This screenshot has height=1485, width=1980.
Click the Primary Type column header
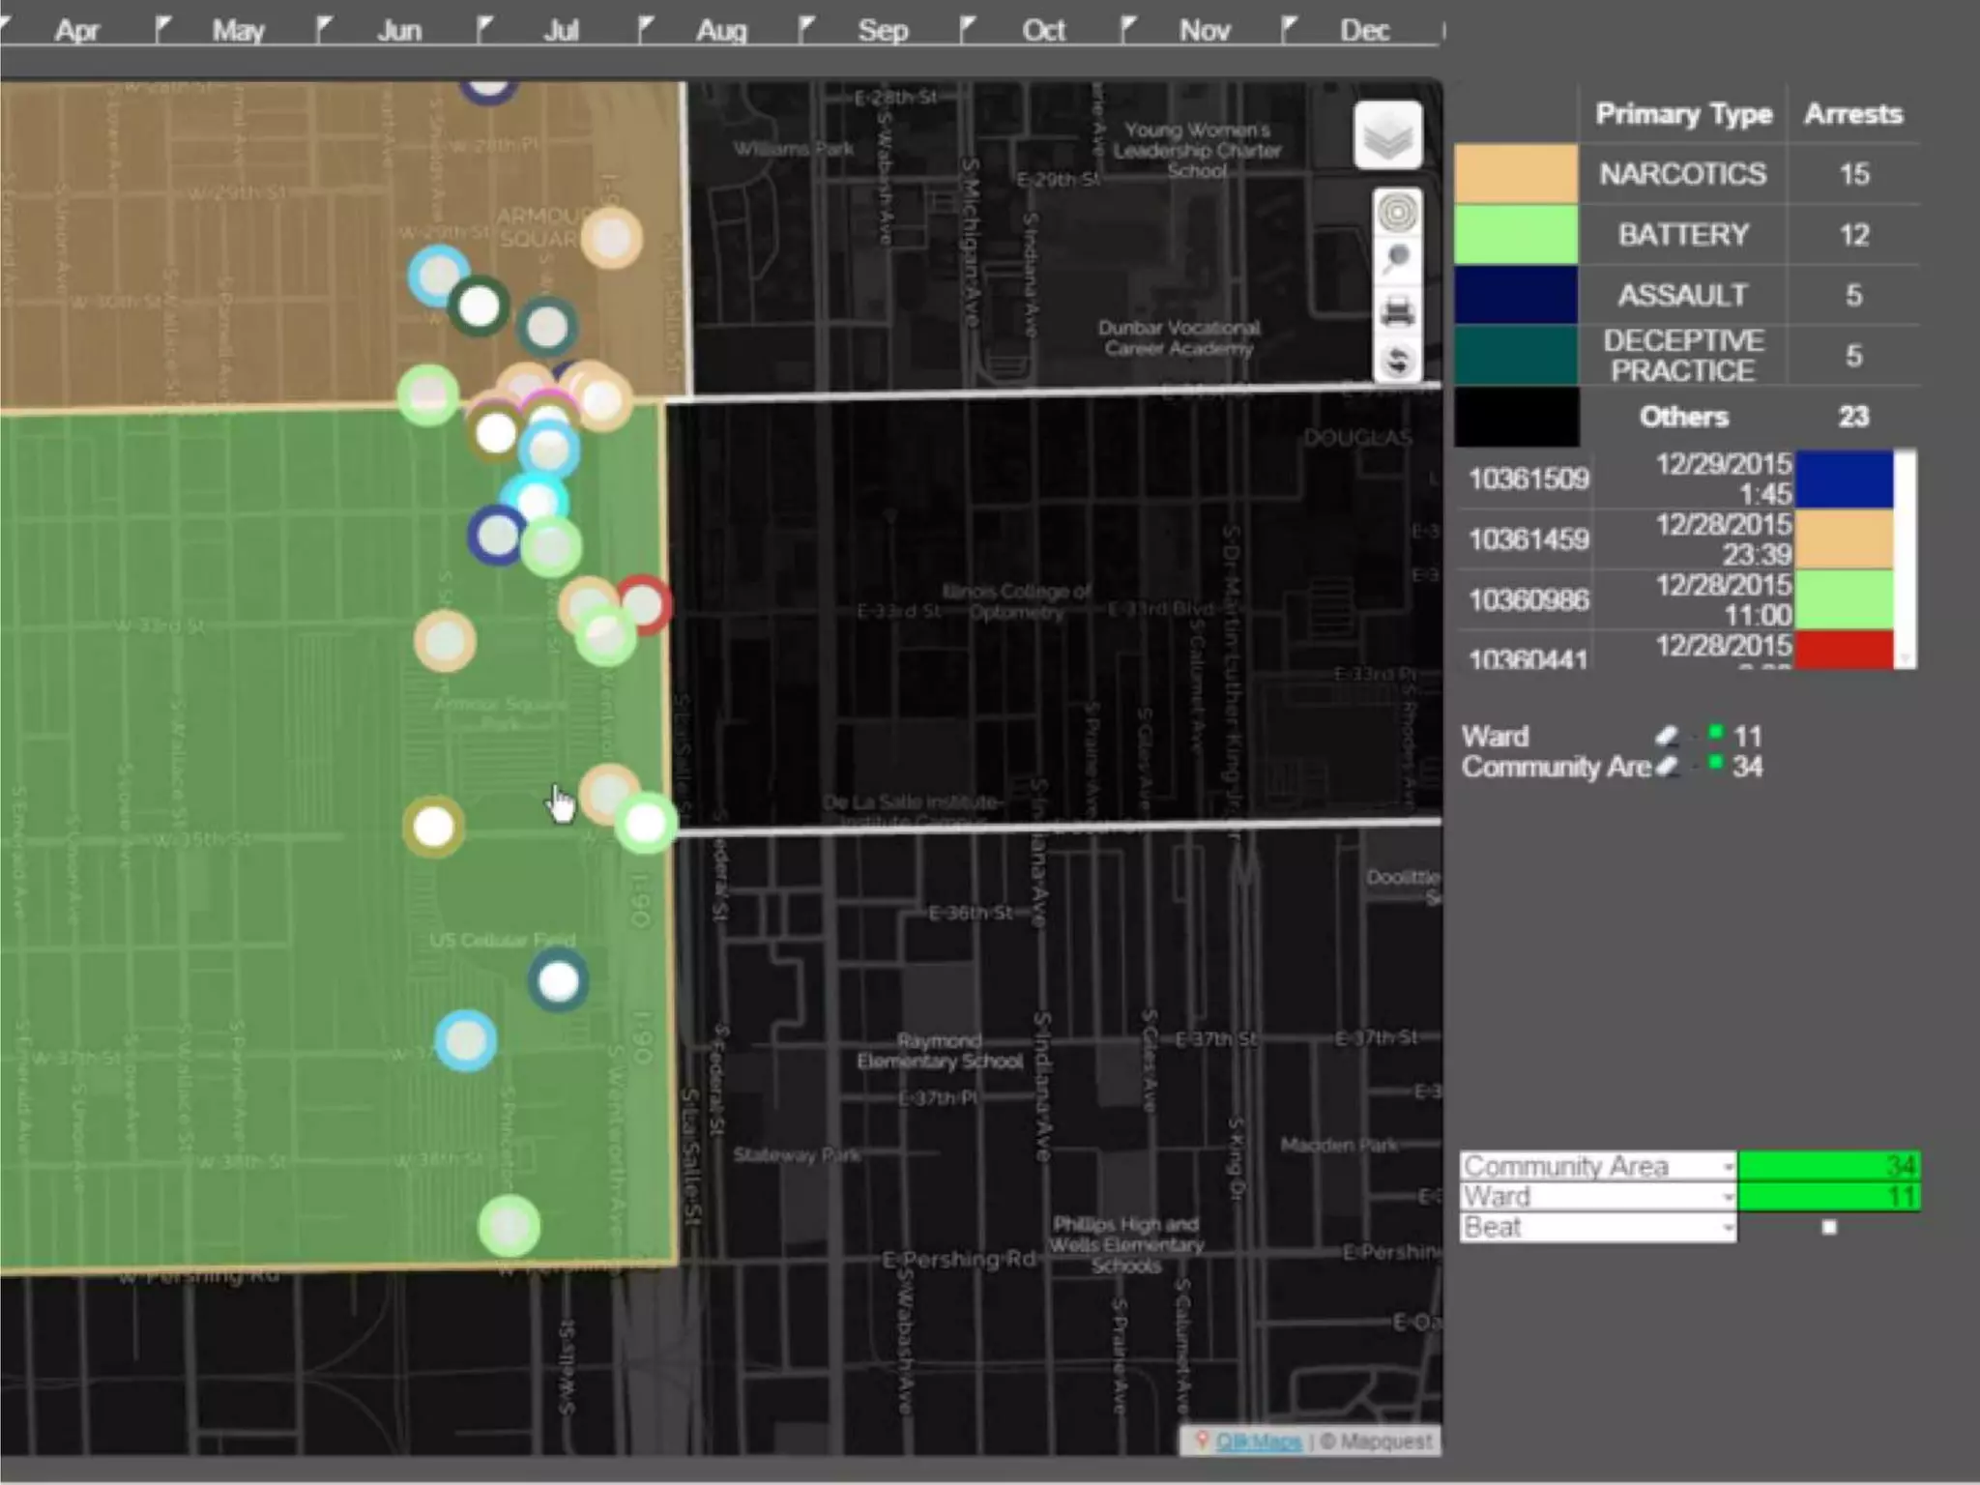pos(1683,114)
